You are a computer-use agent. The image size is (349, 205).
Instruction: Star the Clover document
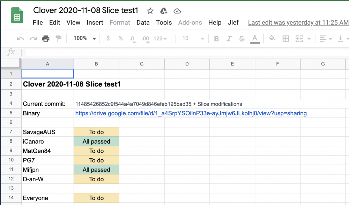150,11
